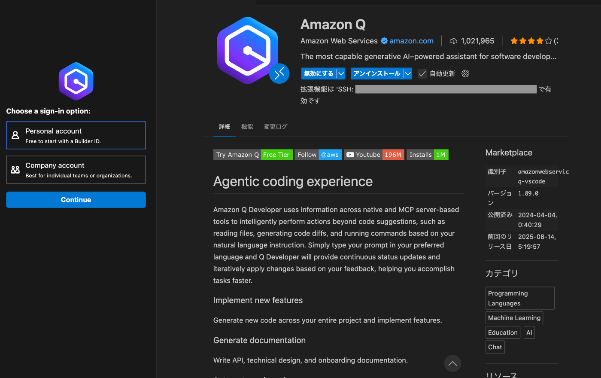
Task: Click the star rating icons
Action: 531,41
